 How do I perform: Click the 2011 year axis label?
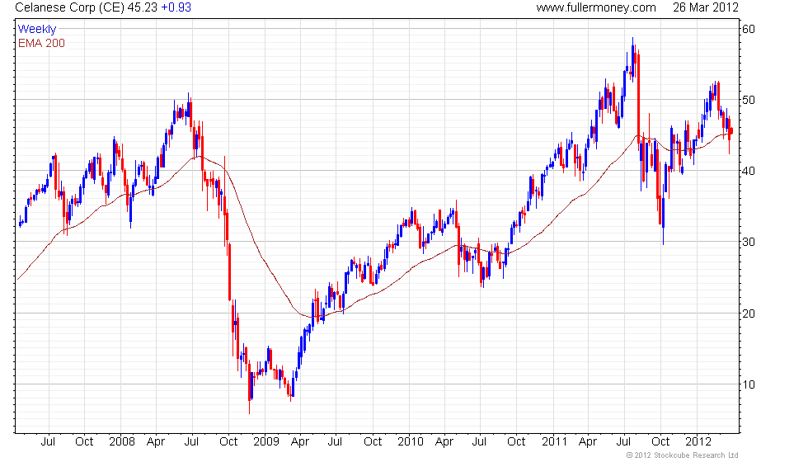tap(554, 442)
